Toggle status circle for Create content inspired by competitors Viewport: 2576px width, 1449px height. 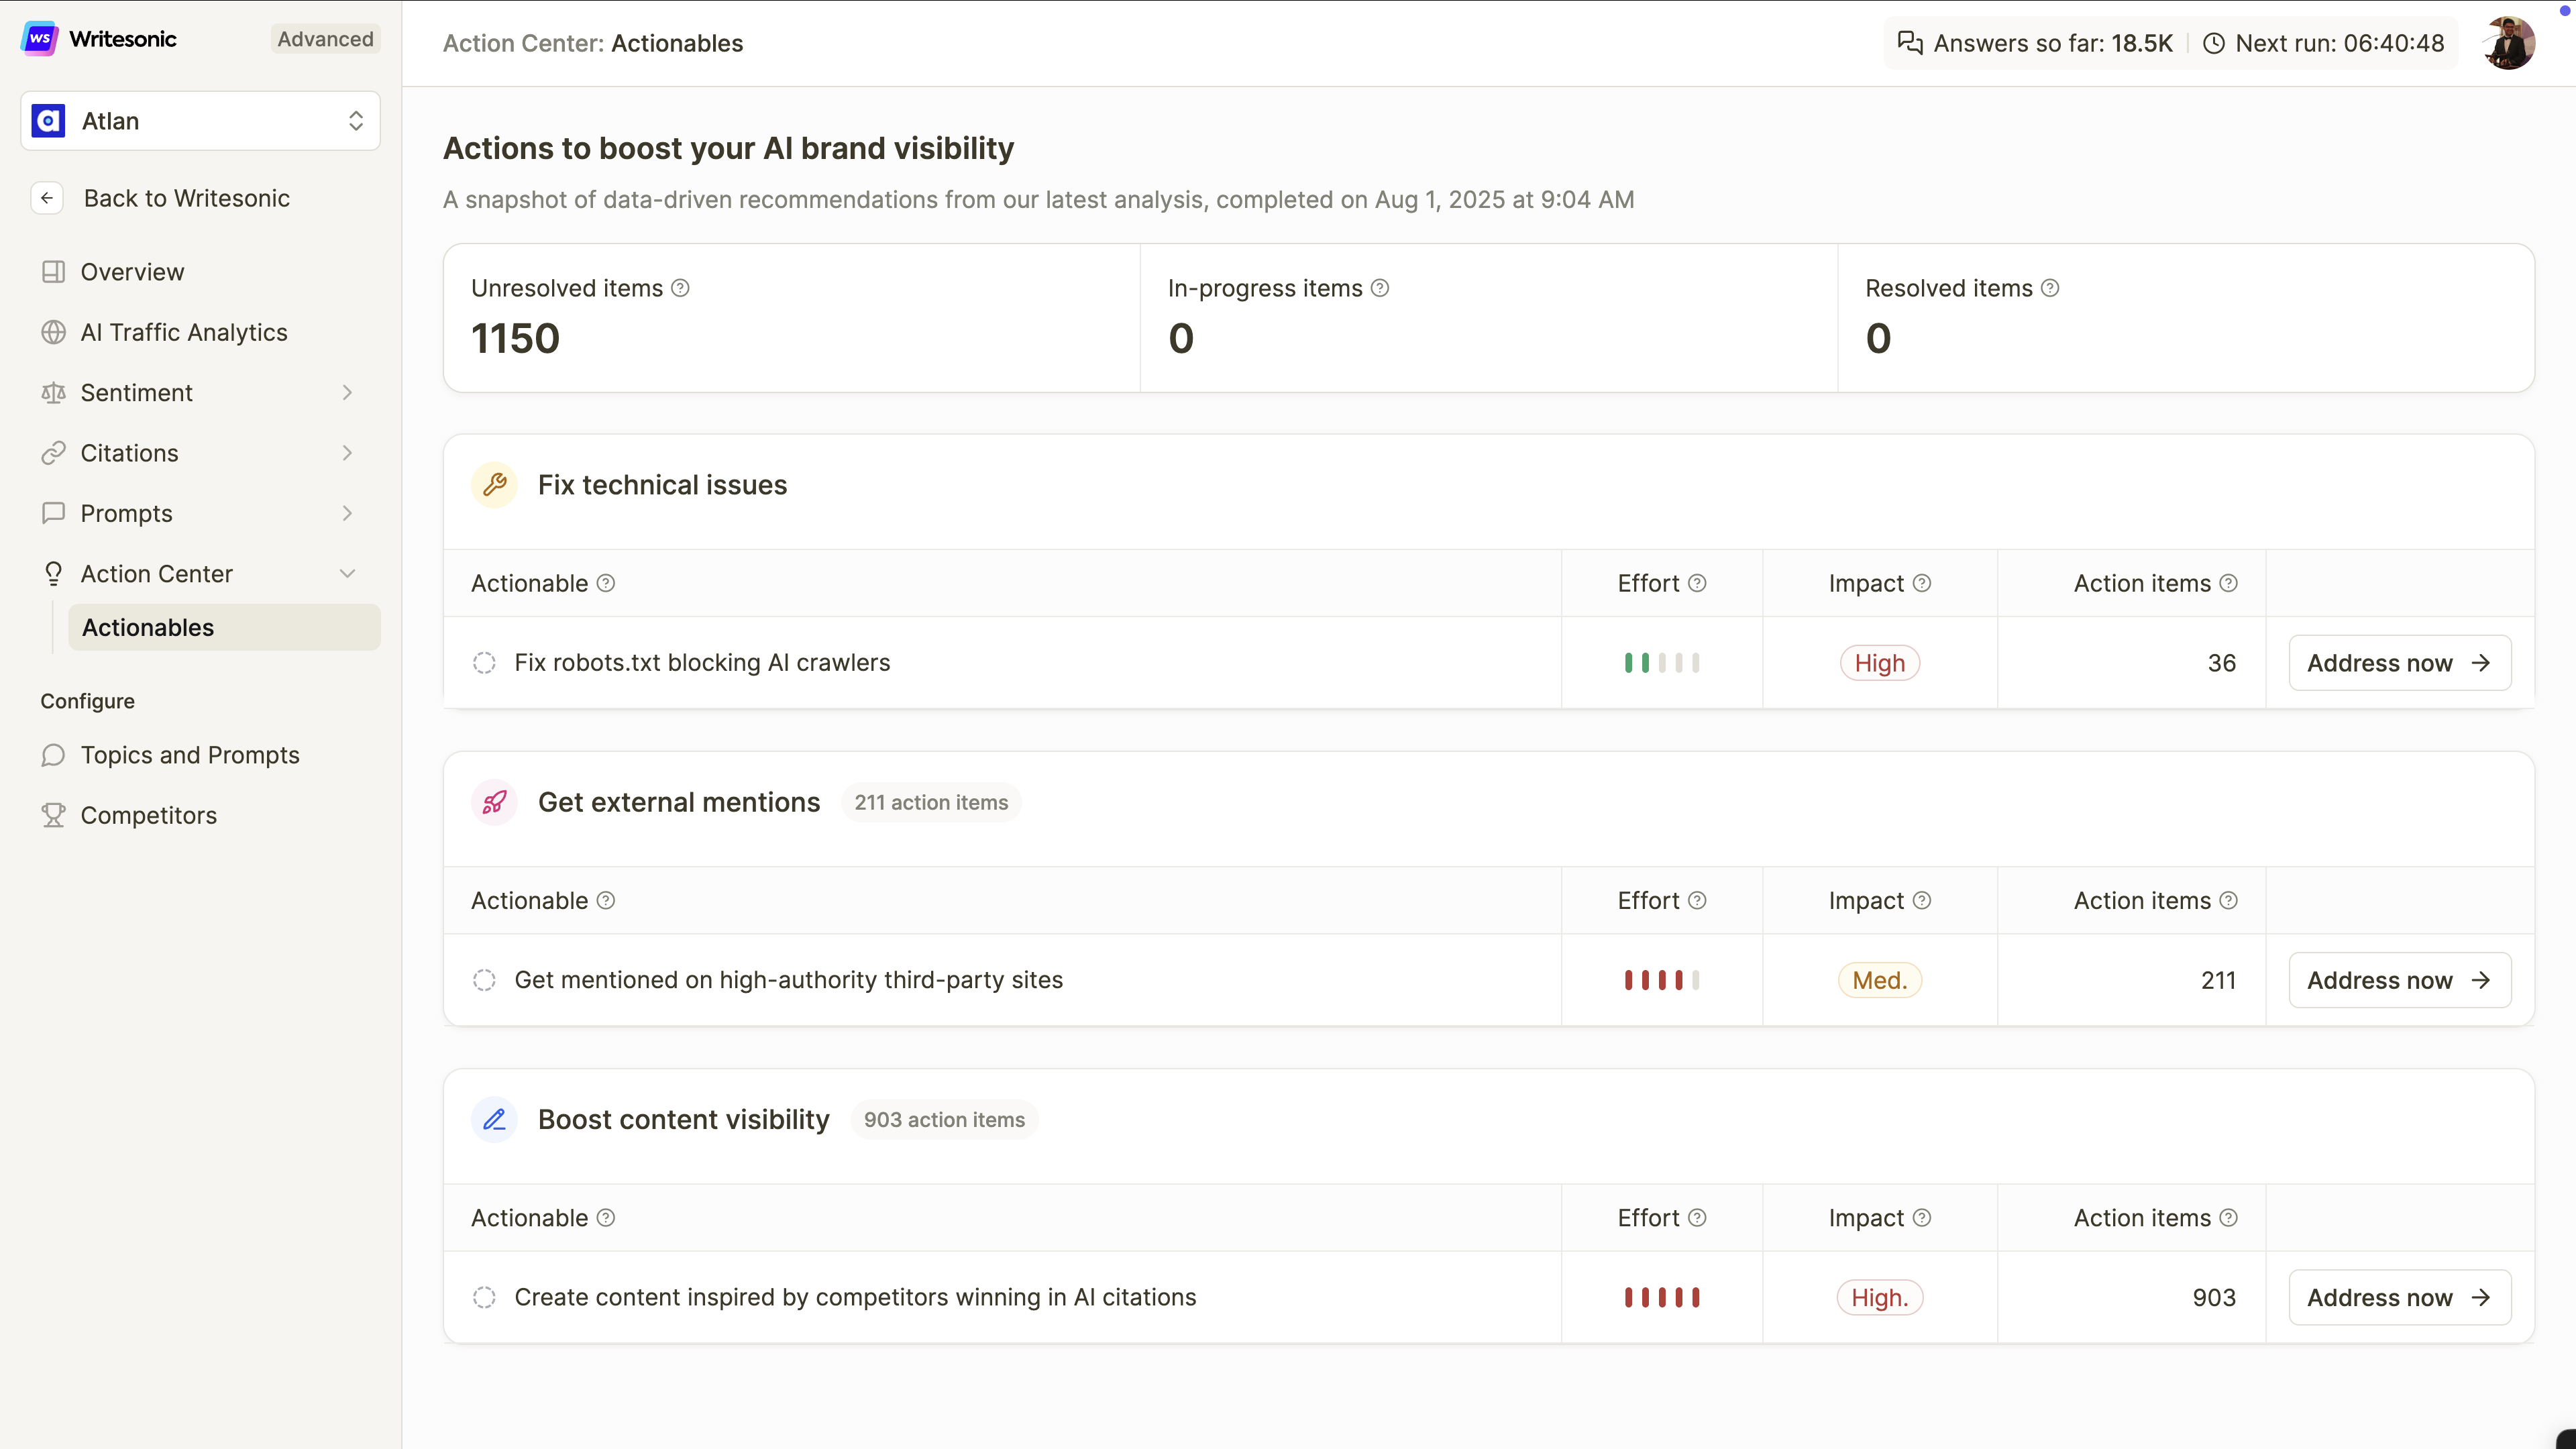[x=484, y=1297]
